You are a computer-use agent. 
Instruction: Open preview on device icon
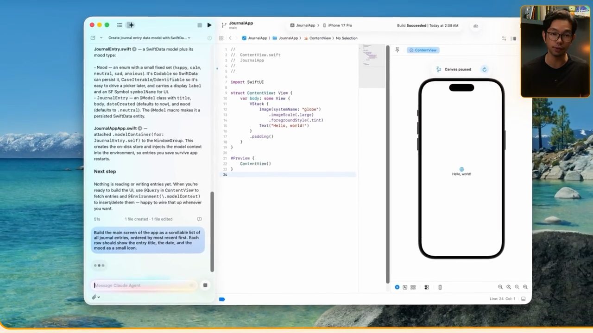440,287
